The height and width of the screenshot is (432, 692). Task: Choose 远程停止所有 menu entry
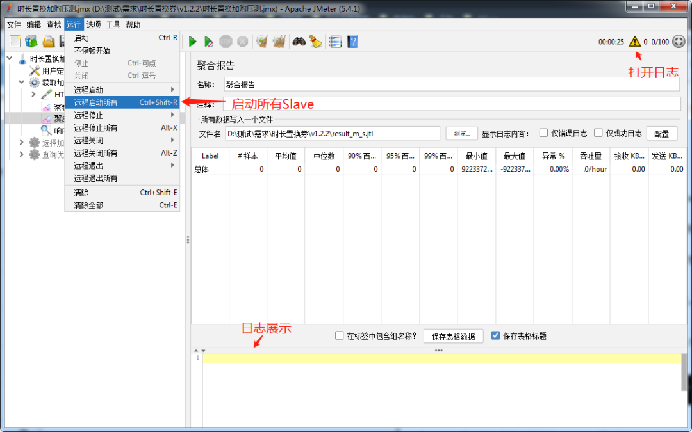pyautogui.click(x=122, y=128)
